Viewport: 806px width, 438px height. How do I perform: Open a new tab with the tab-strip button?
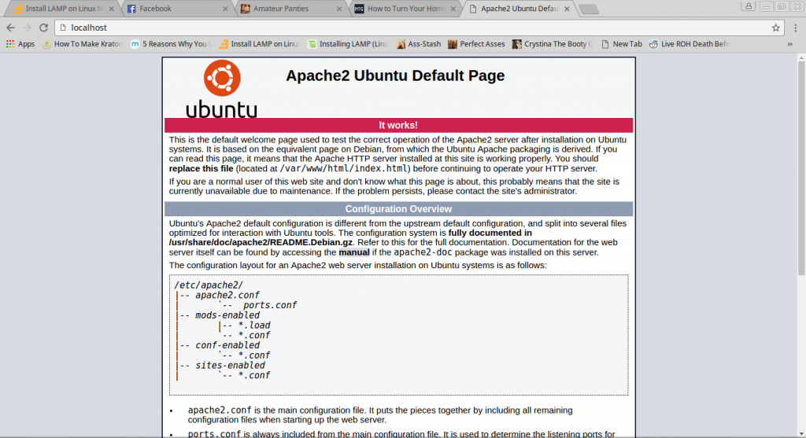(588, 9)
